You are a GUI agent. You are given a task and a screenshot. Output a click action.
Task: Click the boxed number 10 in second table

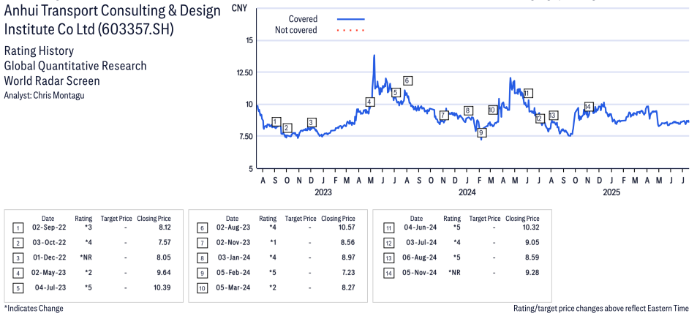point(202,289)
